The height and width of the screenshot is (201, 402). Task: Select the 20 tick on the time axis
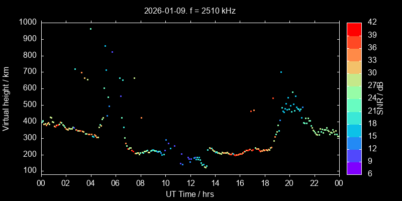coord(289,183)
